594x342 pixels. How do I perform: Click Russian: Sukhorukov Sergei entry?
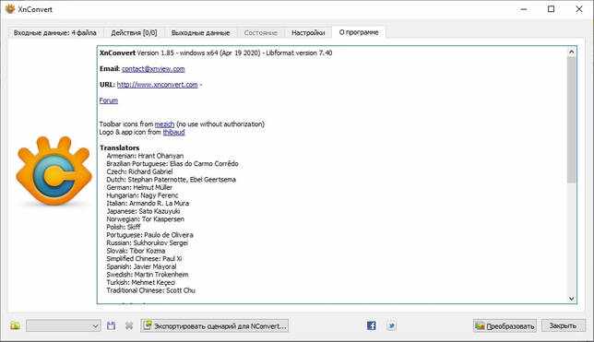(148, 242)
